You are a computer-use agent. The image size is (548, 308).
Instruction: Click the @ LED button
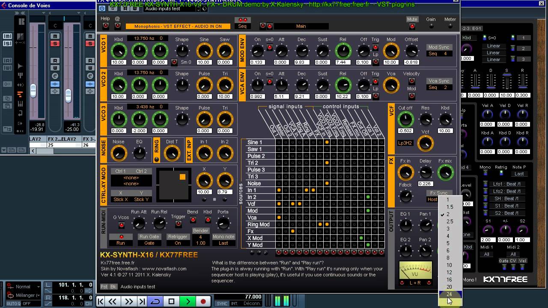[117, 26]
